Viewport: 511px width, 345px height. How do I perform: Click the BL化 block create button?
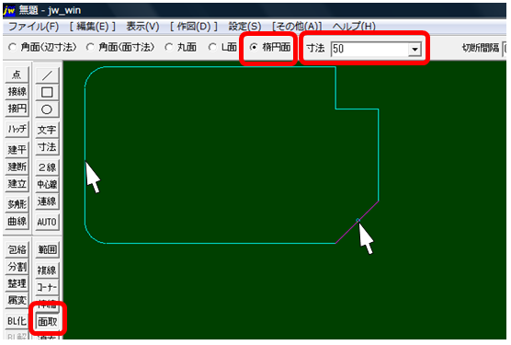pyautogui.click(x=17, y=321)
